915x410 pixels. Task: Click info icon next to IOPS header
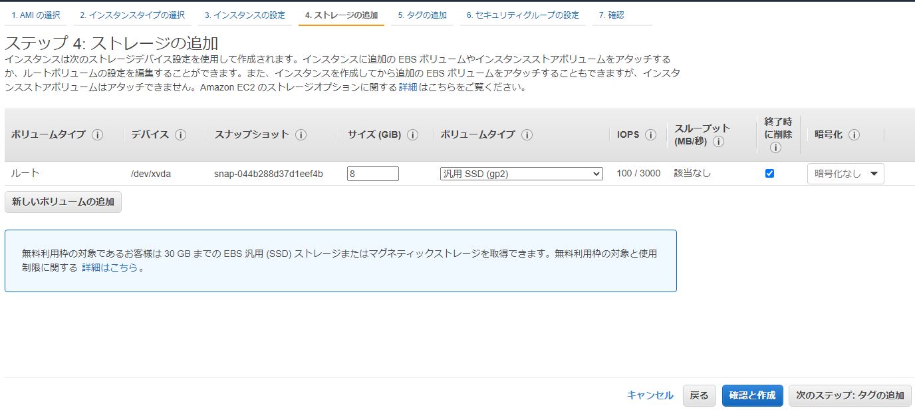(x=650, y=134)
